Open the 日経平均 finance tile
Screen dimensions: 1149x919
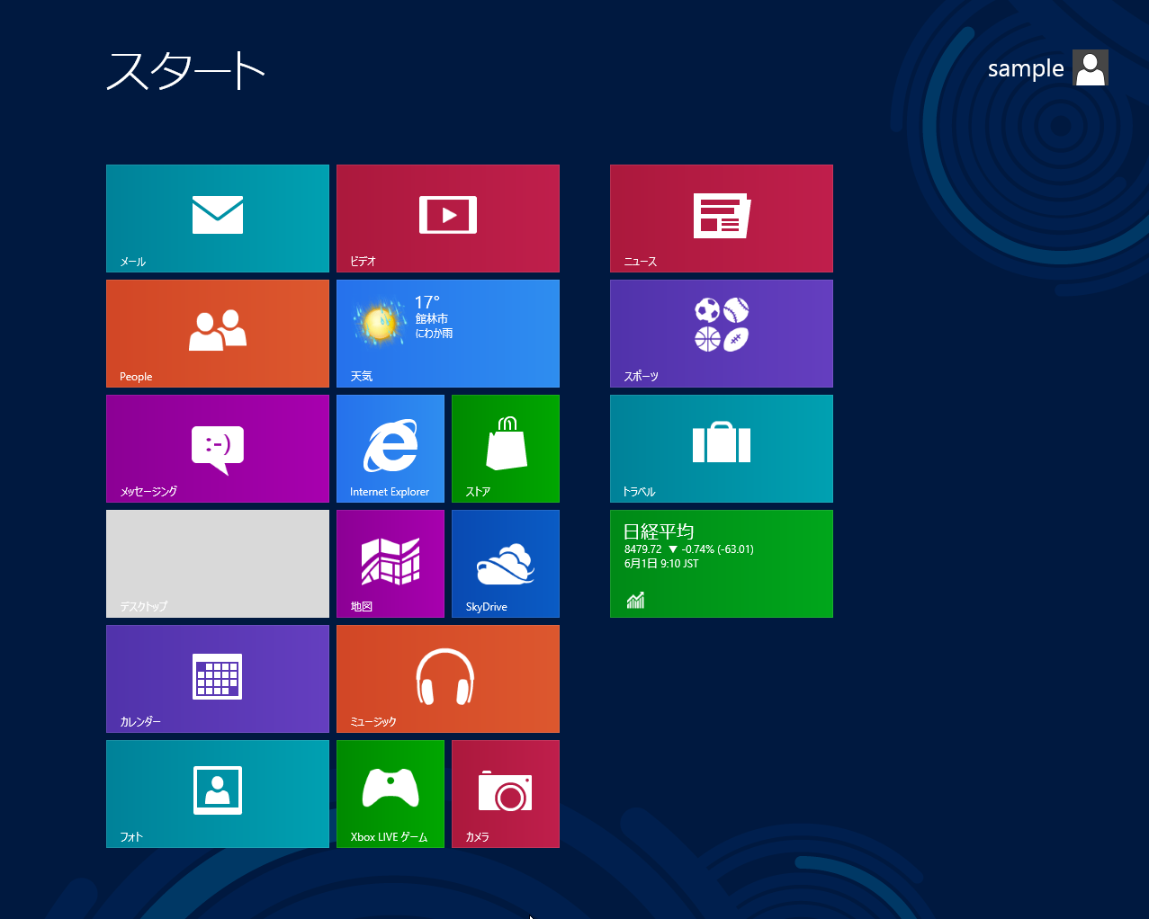click(x=722, y=564)
